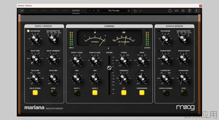Open the CV settings icon
This screenshot has height=120, width=219.
(176, 11)
